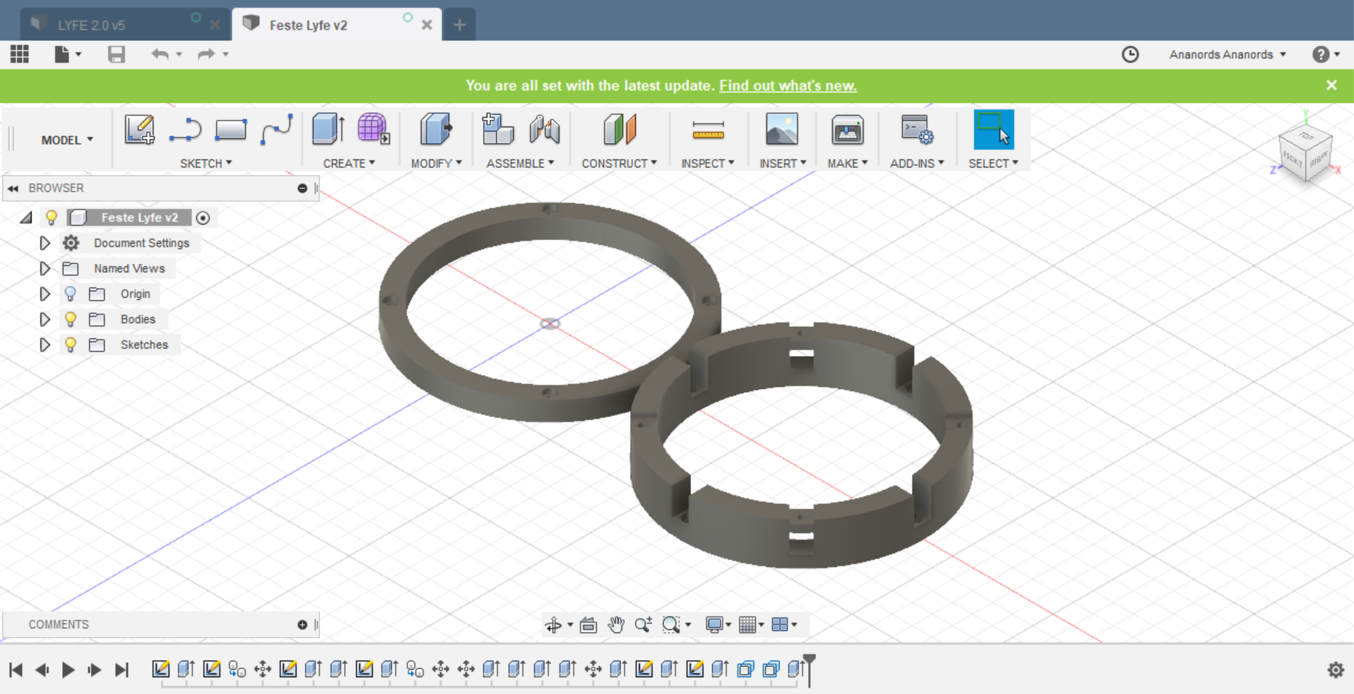This screenshot has width=1354, height=694.
Task: Add a new design tab
Action: pos(460,25)
